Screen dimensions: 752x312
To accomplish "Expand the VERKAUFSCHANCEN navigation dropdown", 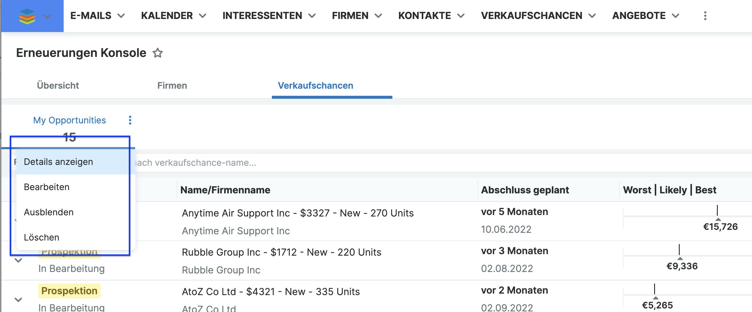I will (592, 16).
